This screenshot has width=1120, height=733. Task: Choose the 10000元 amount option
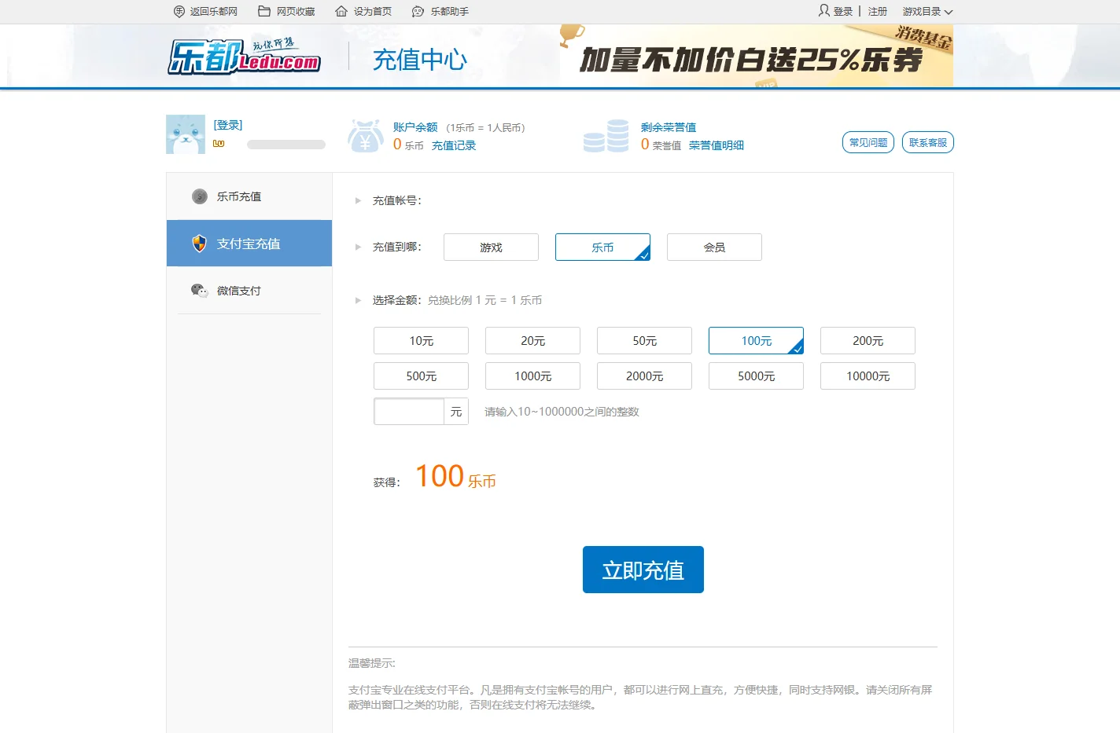[868, 376]
